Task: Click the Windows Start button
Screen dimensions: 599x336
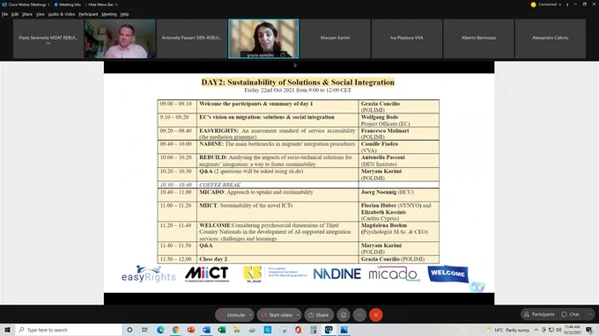Action: [7, 330]
